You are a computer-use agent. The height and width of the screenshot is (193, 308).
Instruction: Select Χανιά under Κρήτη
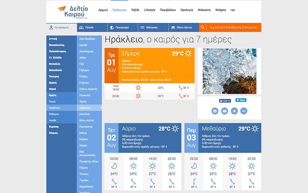click(x=53, y=101)
